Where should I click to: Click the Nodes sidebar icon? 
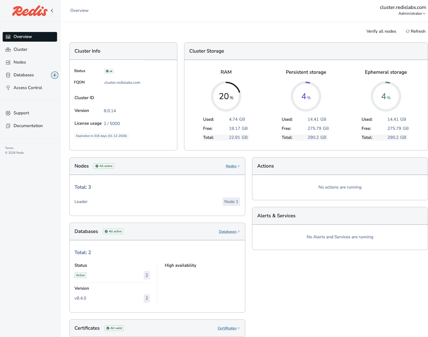8,62
